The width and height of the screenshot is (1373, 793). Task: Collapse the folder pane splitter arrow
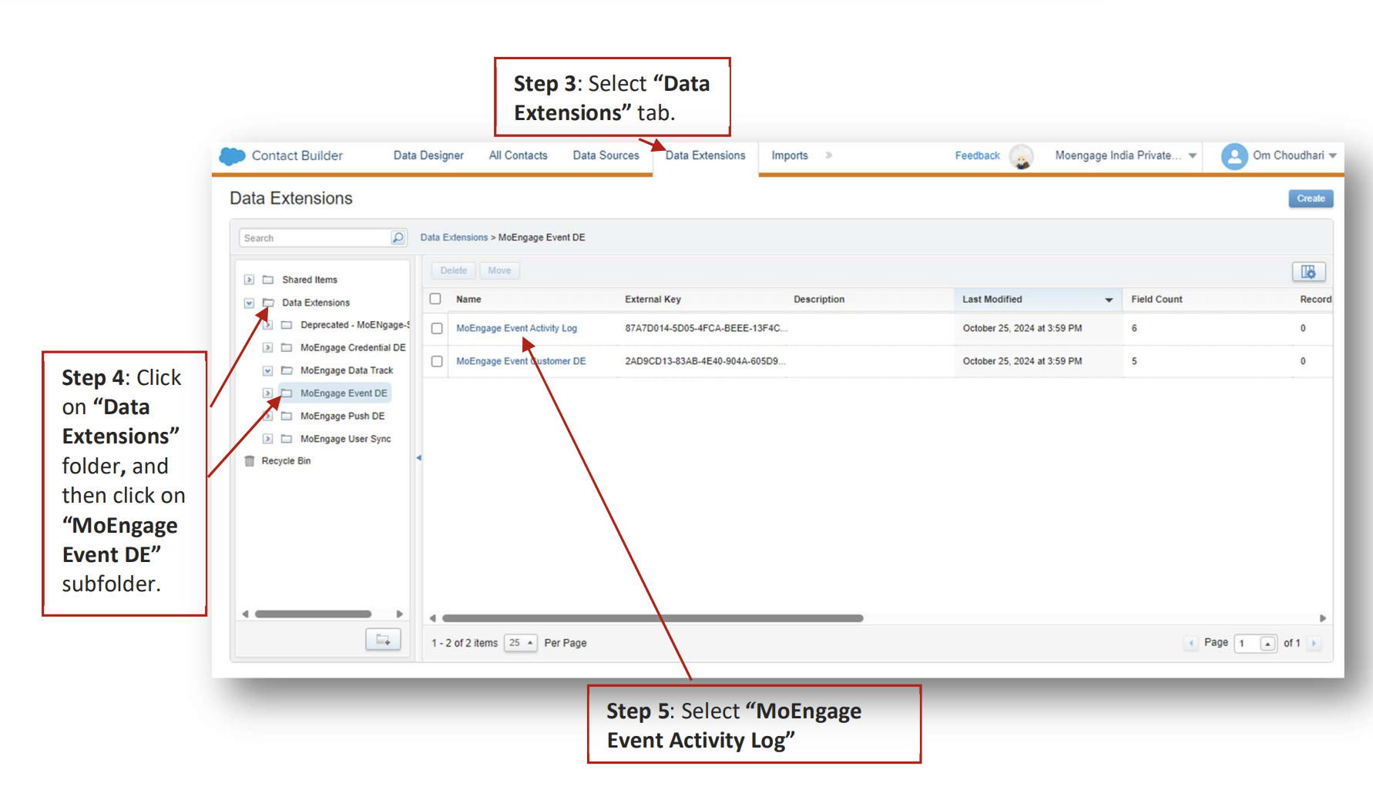tap(418, 458)
